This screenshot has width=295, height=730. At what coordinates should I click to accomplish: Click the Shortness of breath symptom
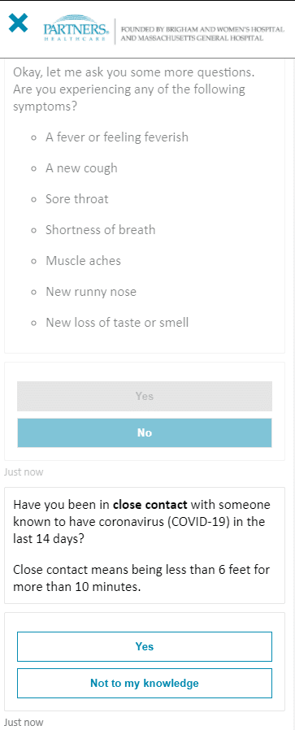pos(101,230)
